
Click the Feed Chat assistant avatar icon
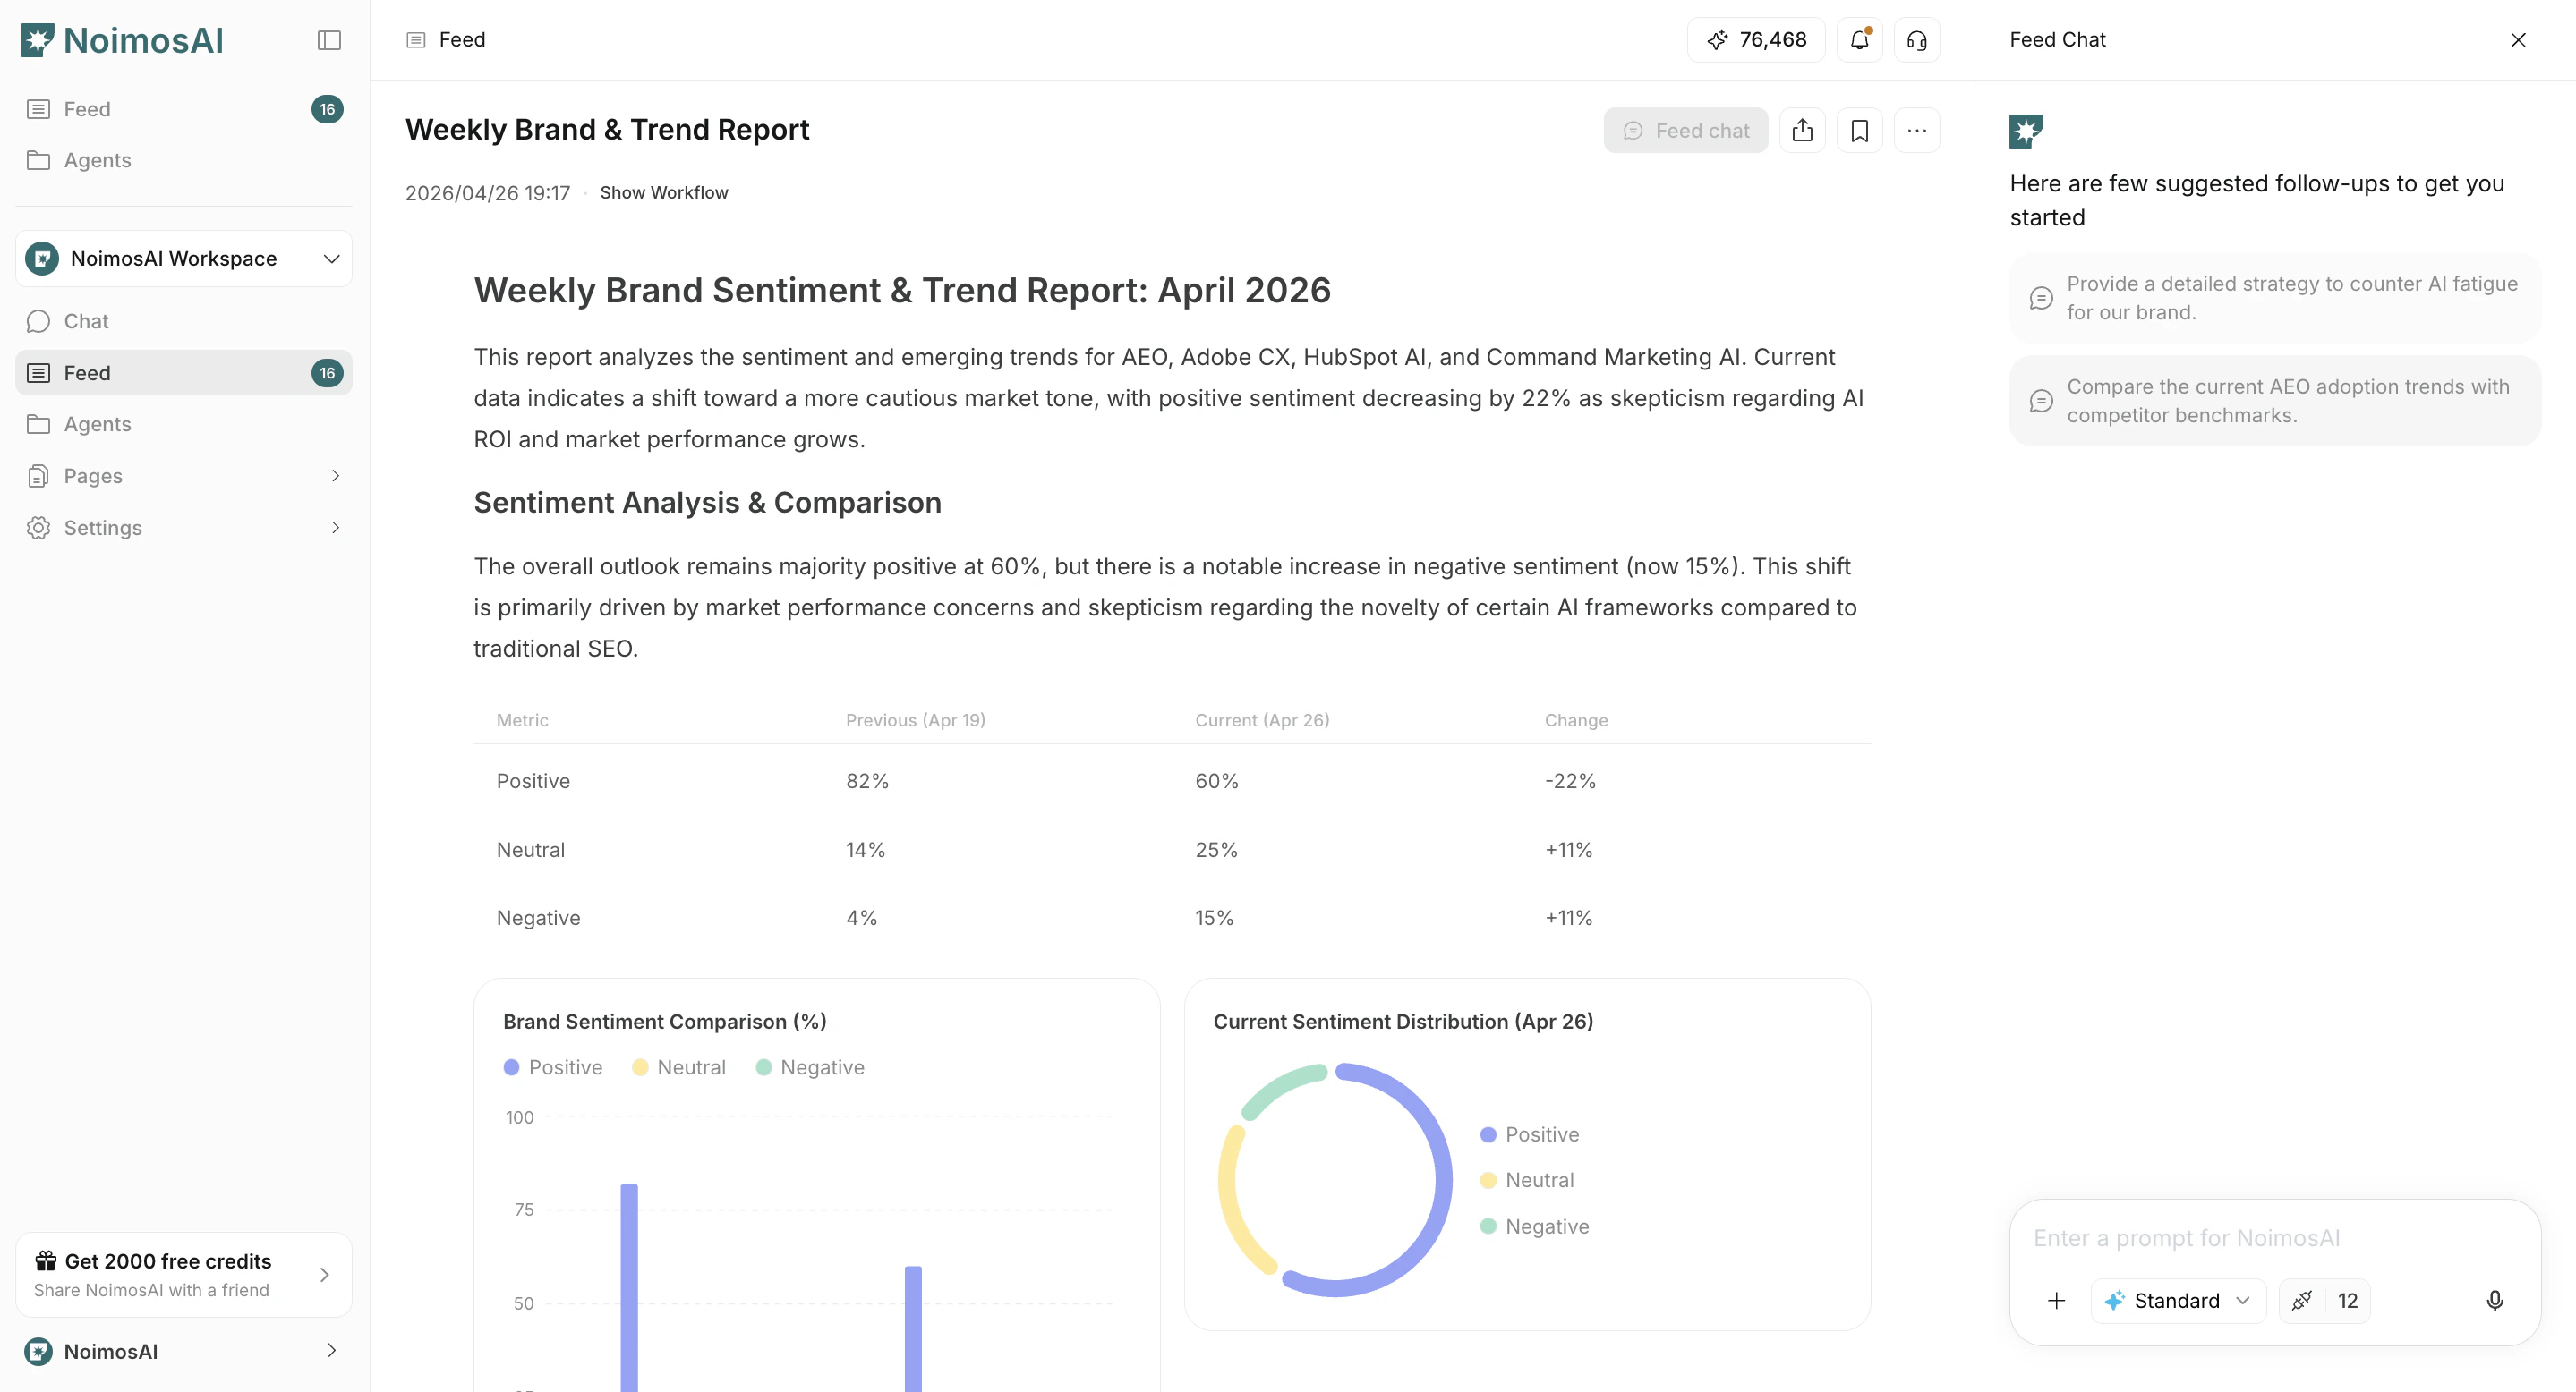point(2027,131)
